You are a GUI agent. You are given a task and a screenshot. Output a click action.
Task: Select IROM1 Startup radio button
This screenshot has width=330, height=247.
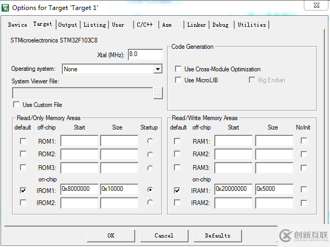tap(150, 190)
